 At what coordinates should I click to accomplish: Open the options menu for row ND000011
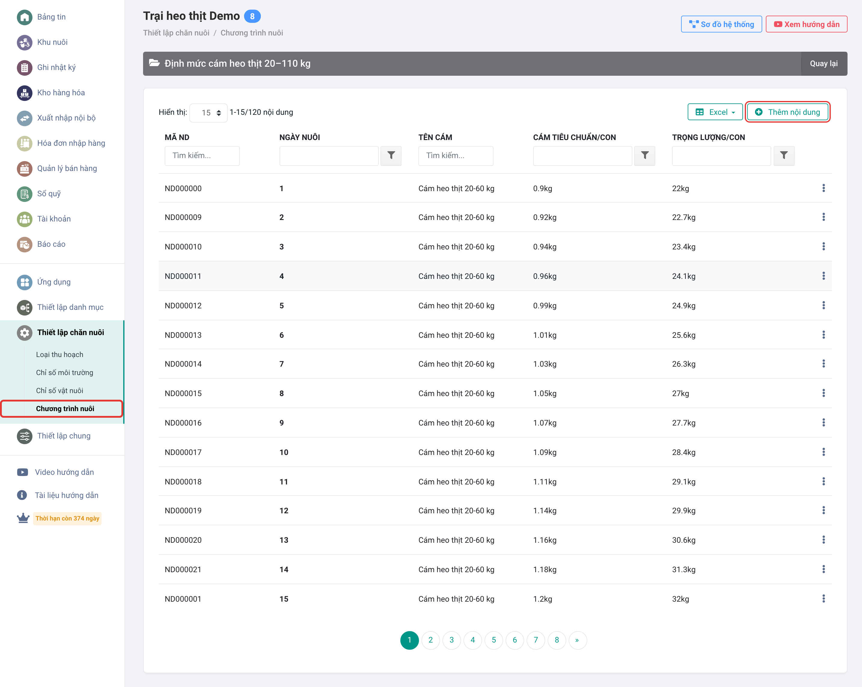tap(823, 276)
